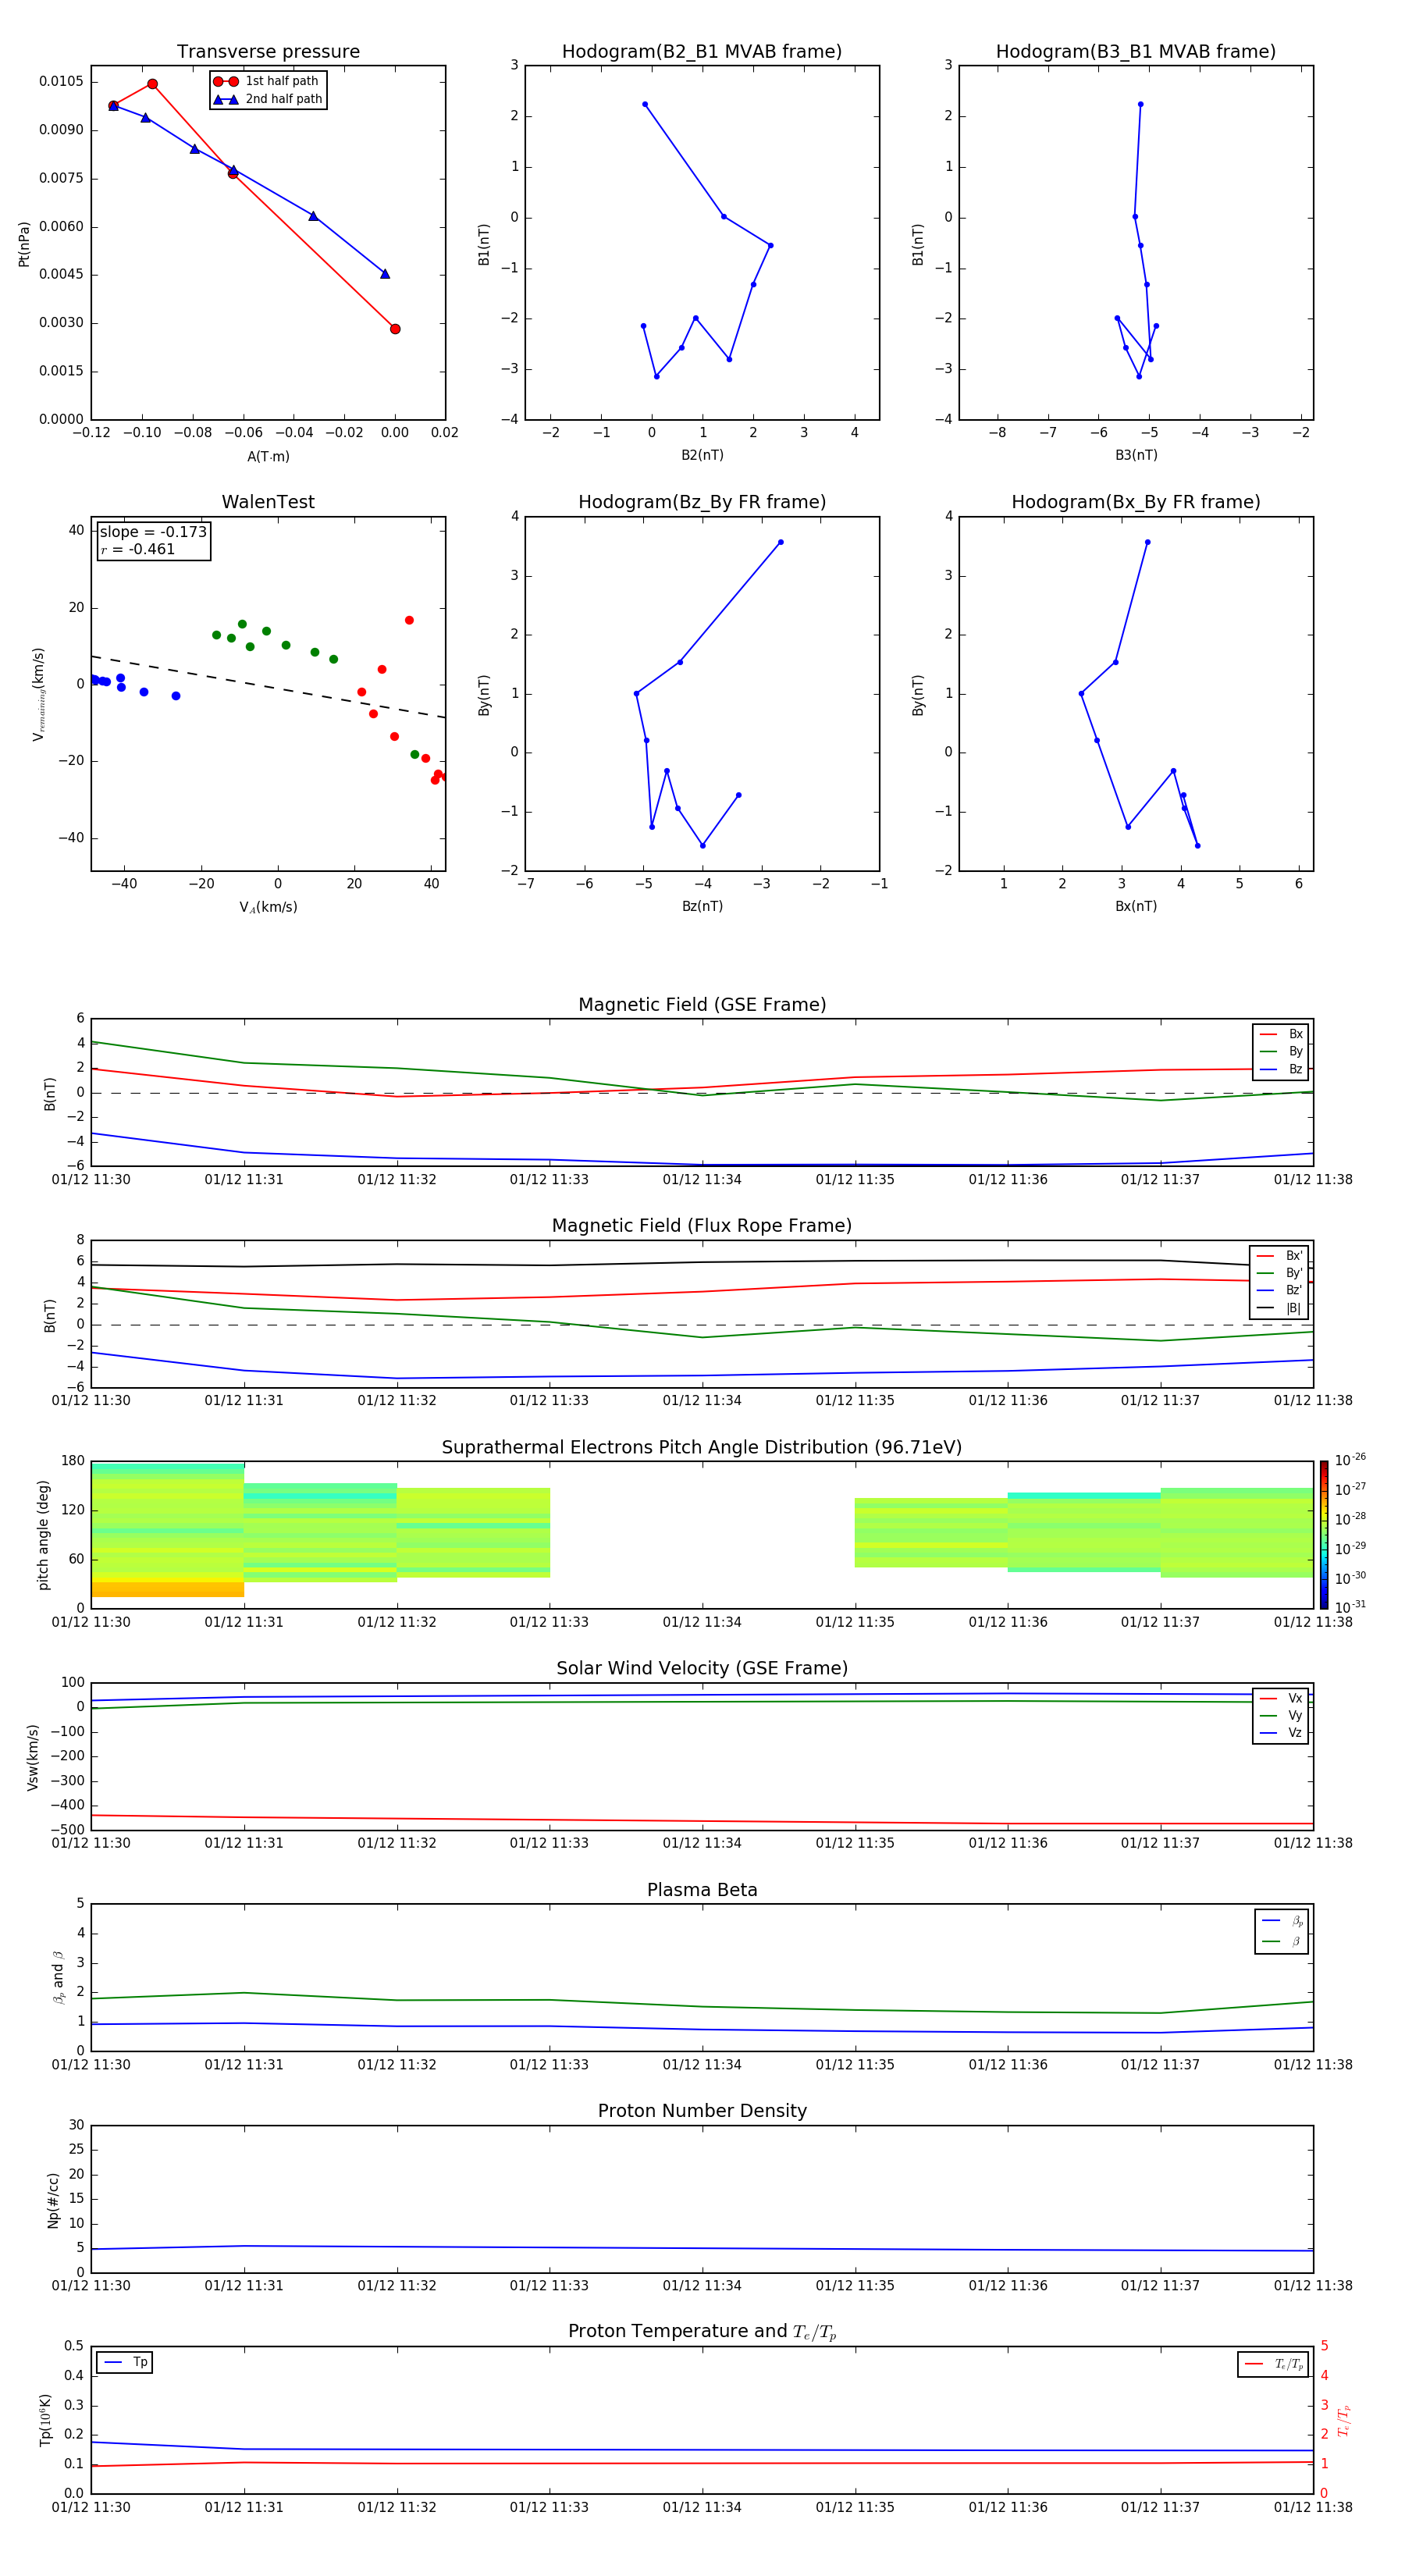Click the 'Hodogram(B2_B1 MVAB frame)' title
Viewport: 1405px width, 2576px height.
coord(702,52)
